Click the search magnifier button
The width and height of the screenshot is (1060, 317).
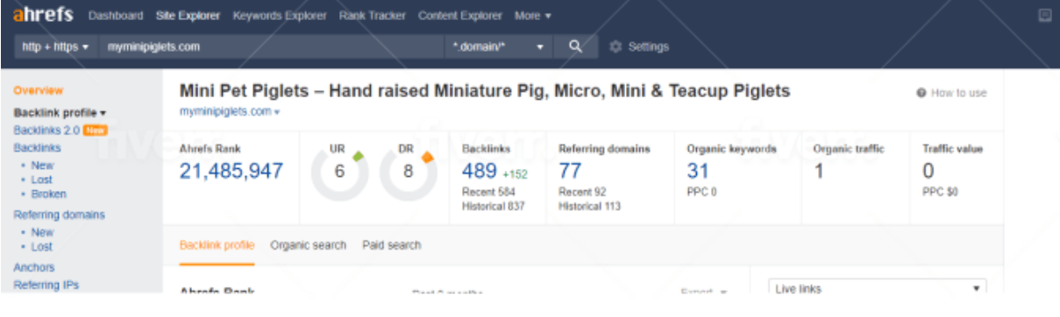pyautogui.click(x=575, y=46)
